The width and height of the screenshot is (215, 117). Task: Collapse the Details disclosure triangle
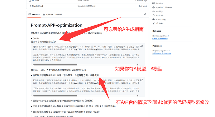point(31,38)
